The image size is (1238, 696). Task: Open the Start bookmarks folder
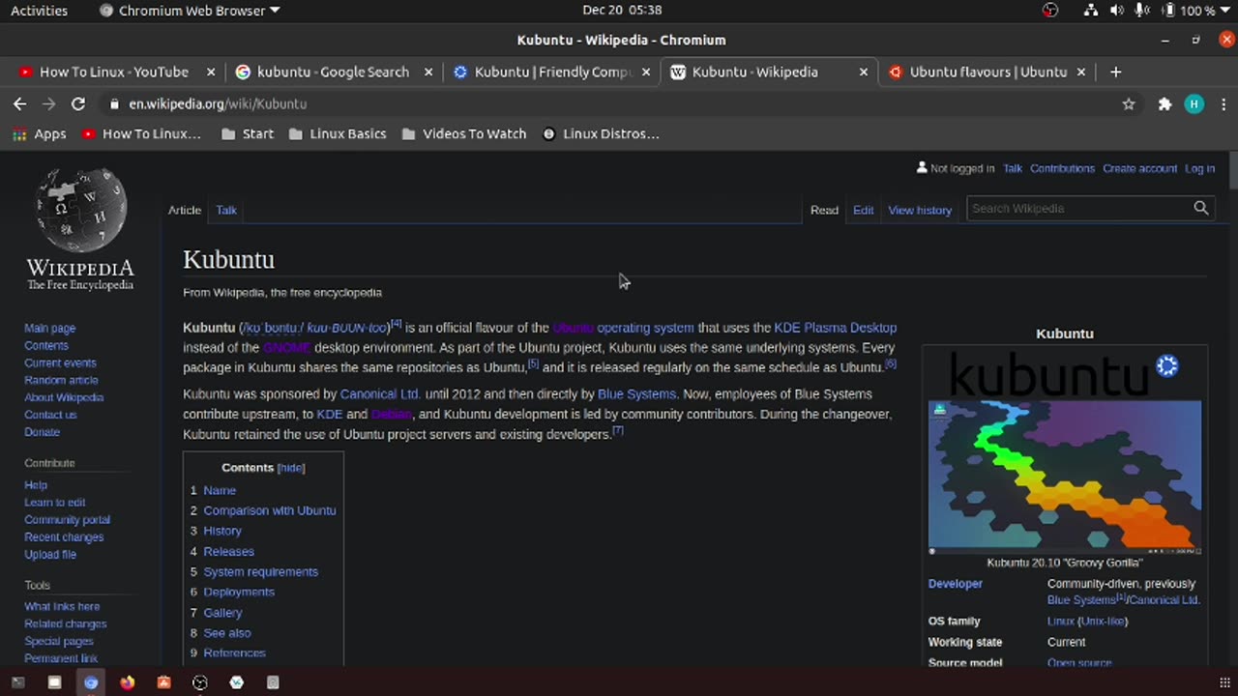(248, 134)
